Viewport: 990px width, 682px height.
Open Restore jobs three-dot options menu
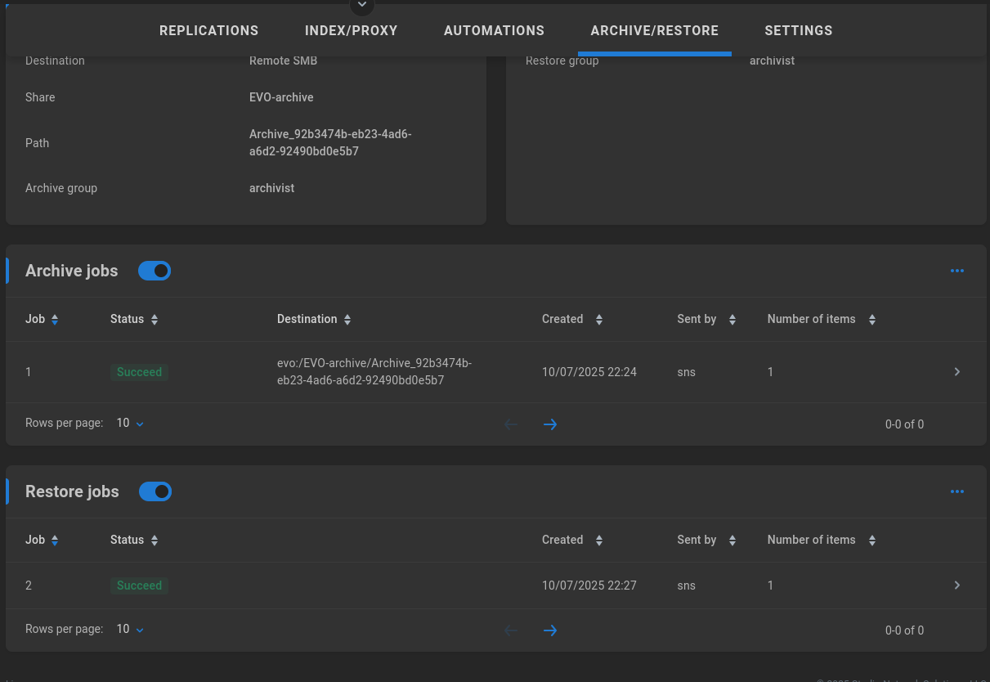(x=956, y=491)
